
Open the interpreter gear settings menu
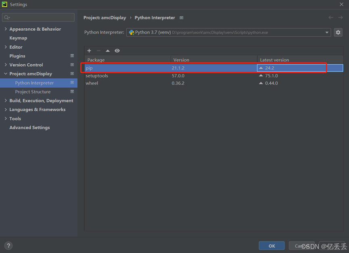click(338, 32)
